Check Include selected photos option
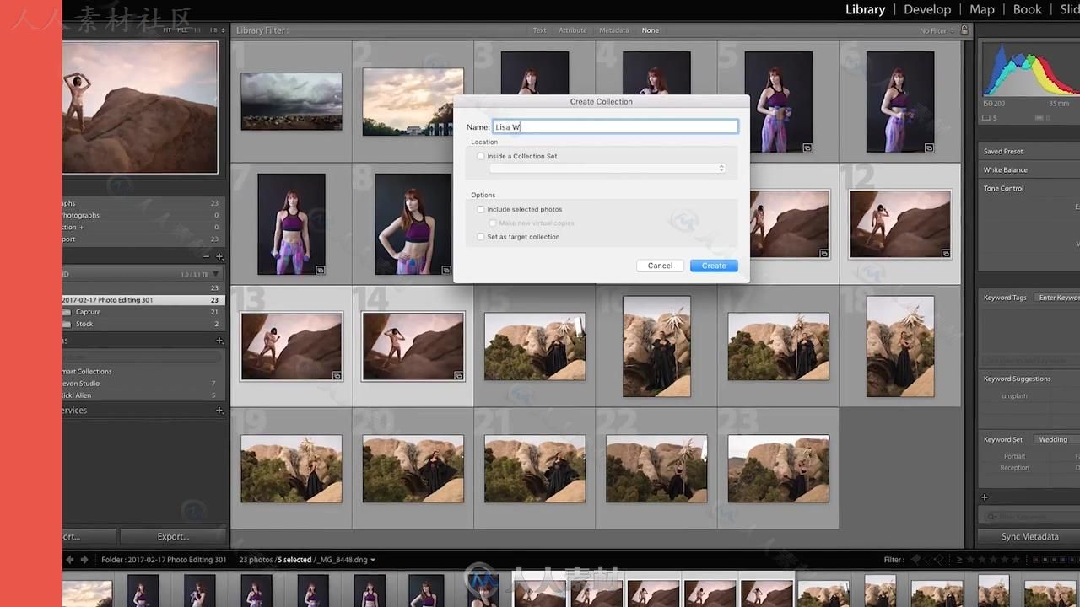 click(x=481, y=209)
